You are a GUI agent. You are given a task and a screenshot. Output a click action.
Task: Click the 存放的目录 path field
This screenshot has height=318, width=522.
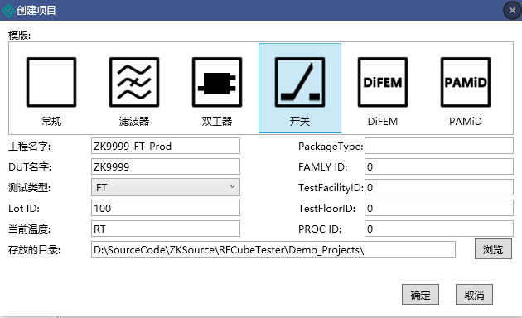click(273, 249)
